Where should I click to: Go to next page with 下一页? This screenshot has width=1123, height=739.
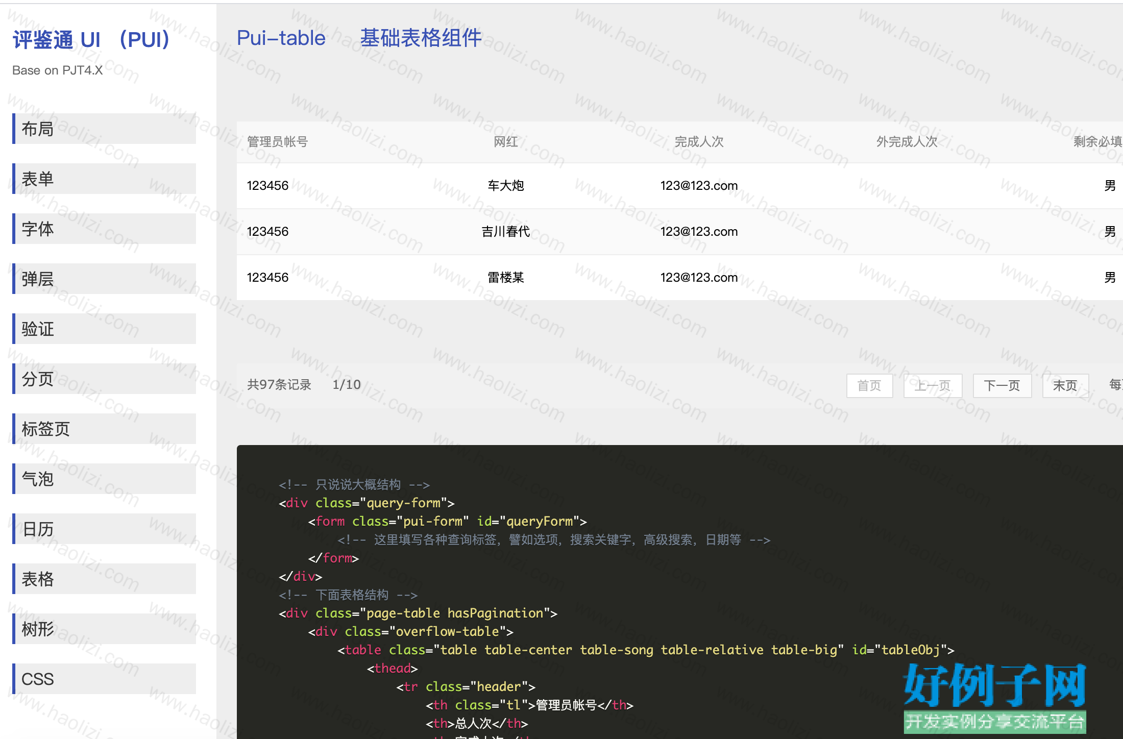point(1002,385)
